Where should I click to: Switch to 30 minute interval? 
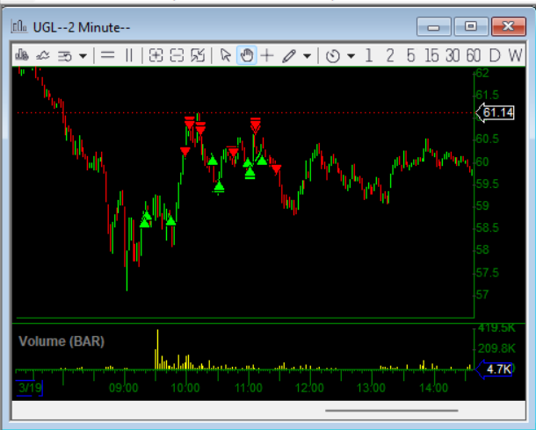[453, 55]
